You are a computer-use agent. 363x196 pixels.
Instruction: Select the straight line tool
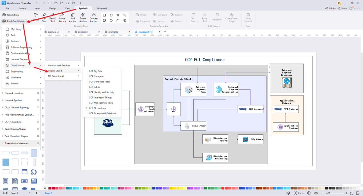click(x=125, y=15)
